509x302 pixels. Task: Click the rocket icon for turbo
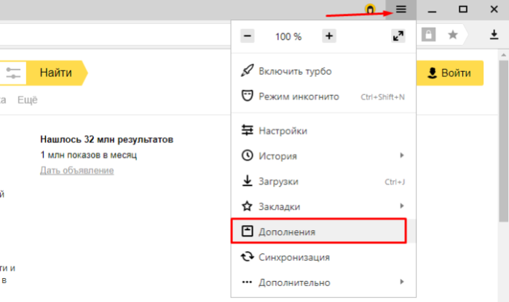point(247,70)
